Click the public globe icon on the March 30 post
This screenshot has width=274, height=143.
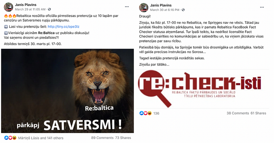tap(183, 10)
